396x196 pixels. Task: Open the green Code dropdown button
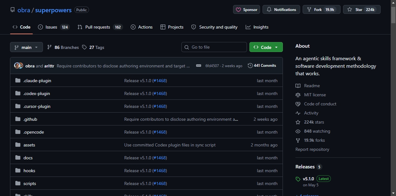coord(266,47)
